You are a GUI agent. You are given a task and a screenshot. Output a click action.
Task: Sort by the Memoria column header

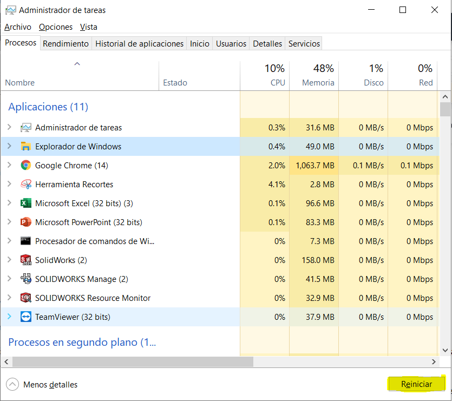[314, 76]
